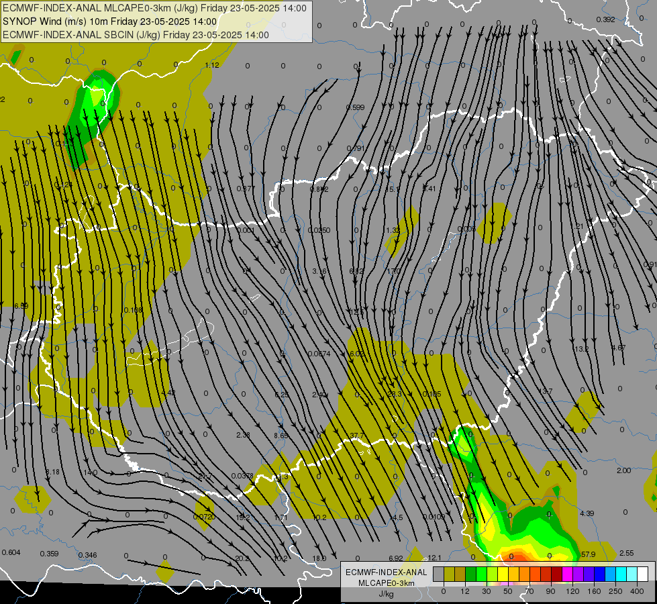657x604 pixels.
Task: Click the 8.65 value on the map
Action: pos(281,436)
